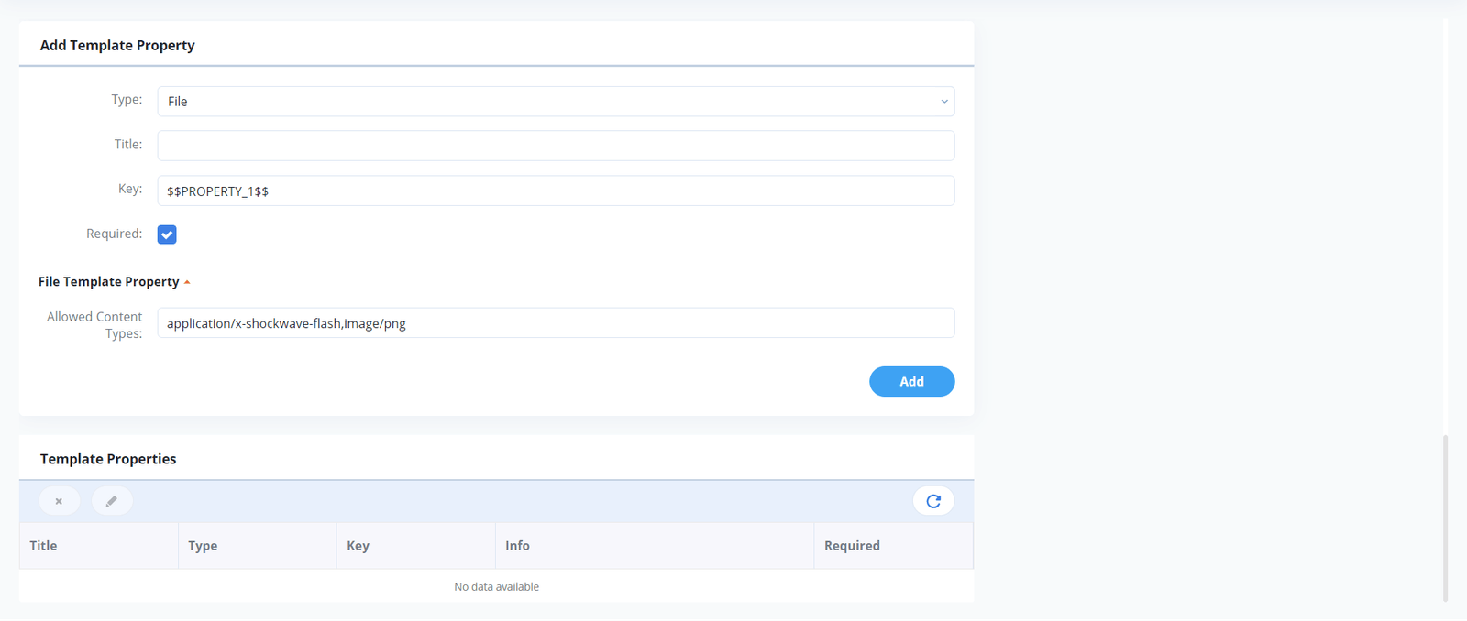
Task: Refresh the Template Properties table
Action: click(932, 501)
